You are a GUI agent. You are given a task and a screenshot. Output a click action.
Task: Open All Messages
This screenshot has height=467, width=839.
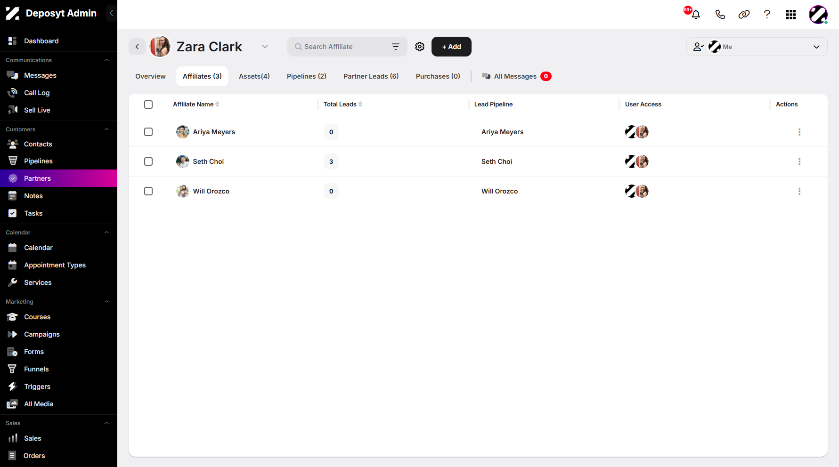tap(516, 76)
